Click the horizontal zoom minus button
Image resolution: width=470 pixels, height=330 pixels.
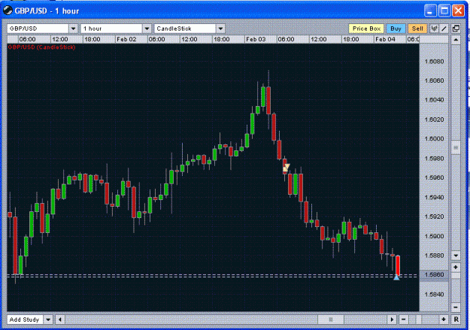coord(404,319)
